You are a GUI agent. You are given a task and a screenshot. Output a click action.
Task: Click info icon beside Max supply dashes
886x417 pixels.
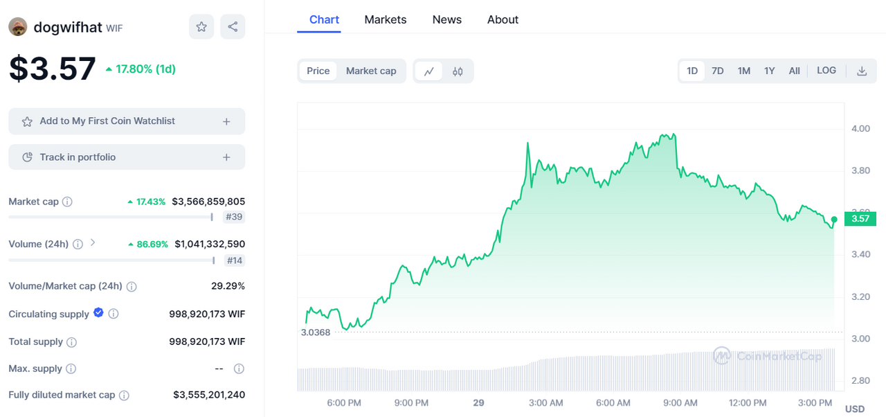pos(239,369)
